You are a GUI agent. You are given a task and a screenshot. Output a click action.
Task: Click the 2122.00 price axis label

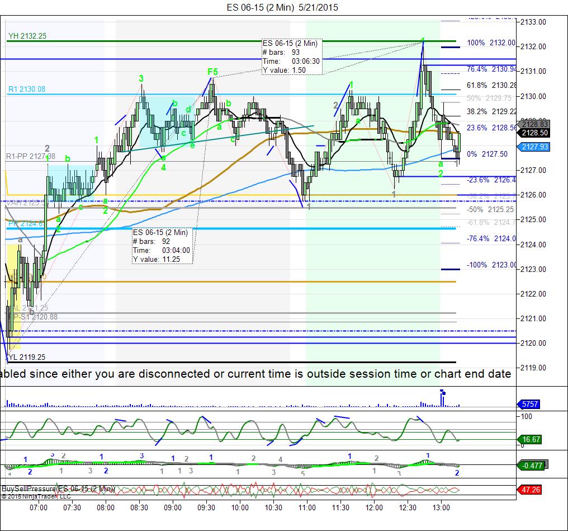point(533,294)
